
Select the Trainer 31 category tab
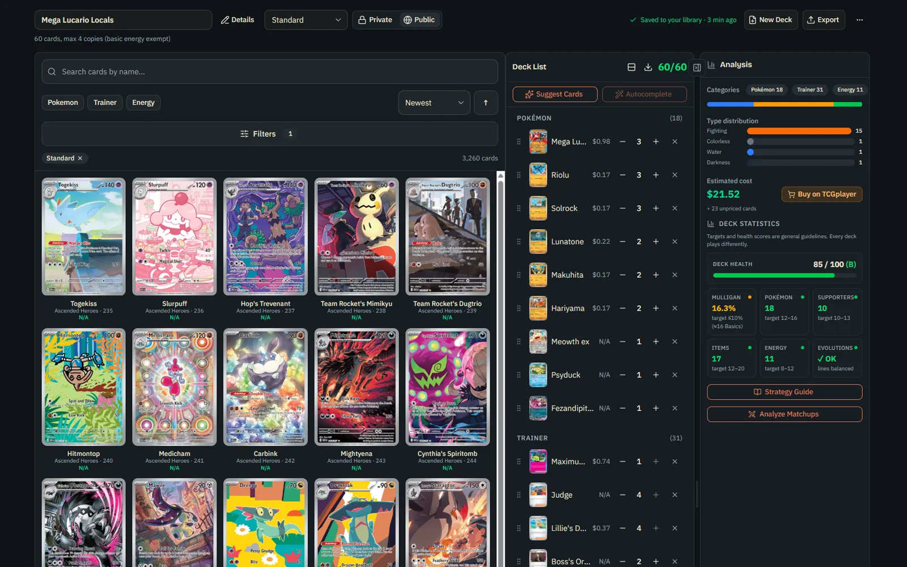coord(809,90)
